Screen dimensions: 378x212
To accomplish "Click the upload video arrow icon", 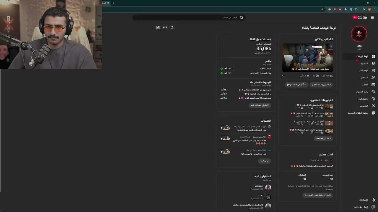I will (172, 27).
